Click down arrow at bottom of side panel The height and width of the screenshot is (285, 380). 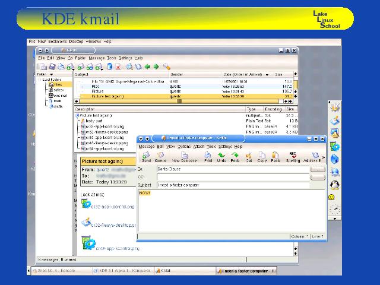tap(335, 218)
